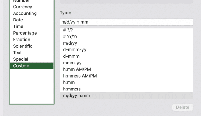Viewport: 201px width, 116px height.
Task: Select the '# ?/?' format code
Action: point(68,30)
